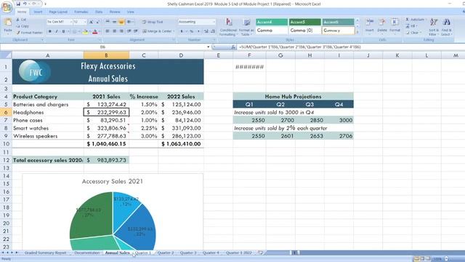Apply the Accent5 cell style
The width and height of the screenshot is (465, 262).
point(305,22)
